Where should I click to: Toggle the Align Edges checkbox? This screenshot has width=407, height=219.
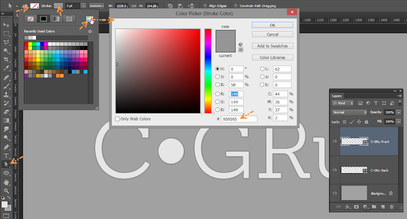point(205,6)
